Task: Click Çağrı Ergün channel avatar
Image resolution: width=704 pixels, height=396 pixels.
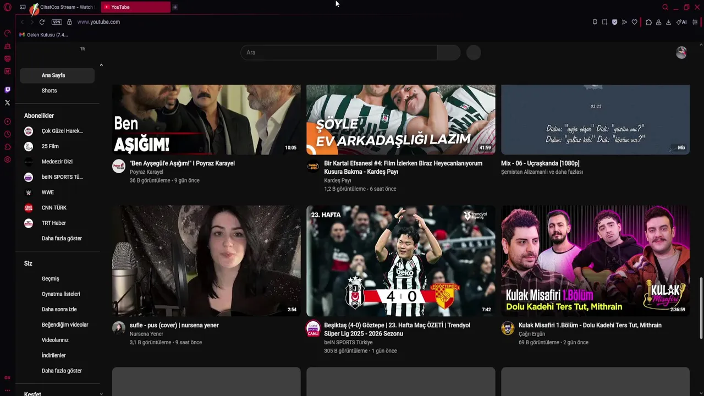Action: [x=508, y=328]
